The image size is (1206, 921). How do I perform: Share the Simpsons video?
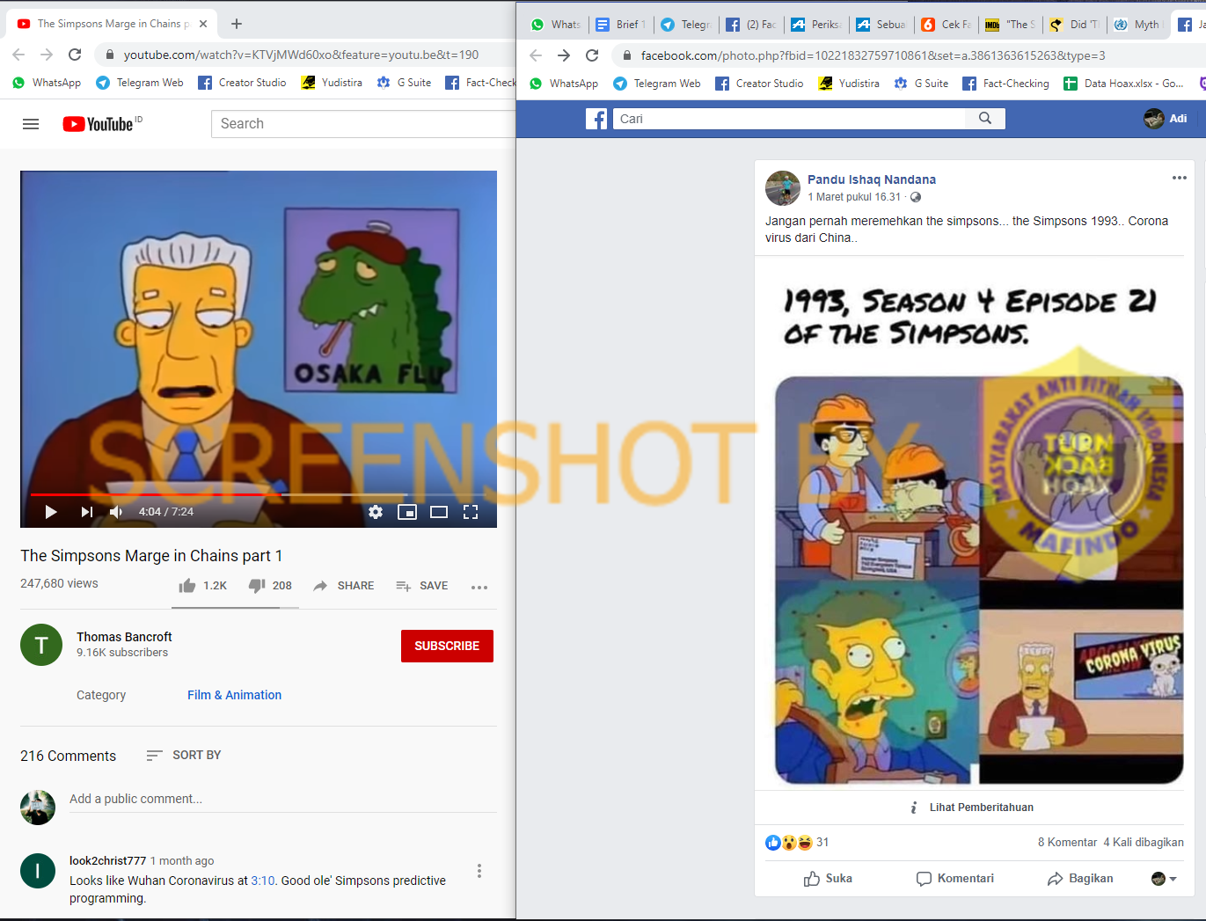pyautogui.click(x=343, y=586)
